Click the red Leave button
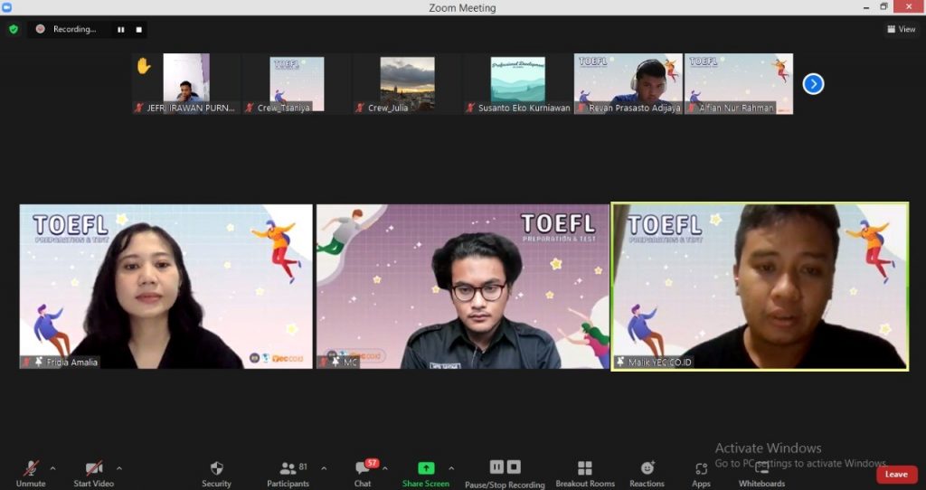The width and height of the screenshot is (926, 490). click(x=896, y=474)
